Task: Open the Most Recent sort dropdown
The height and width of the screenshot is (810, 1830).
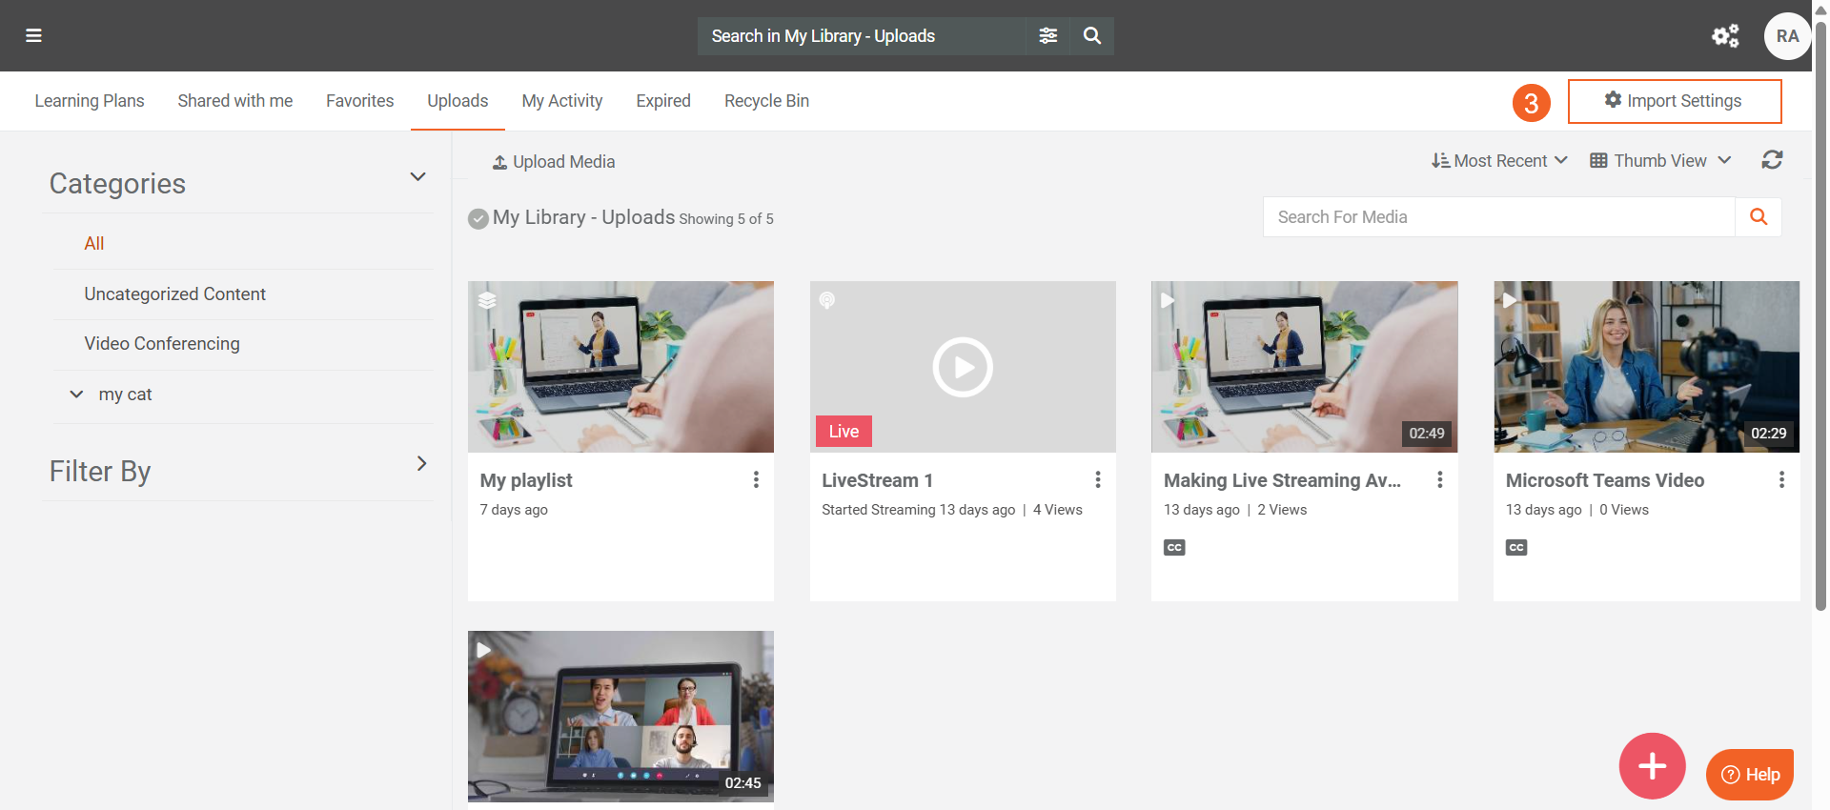Action: [x=1498, y=161]
